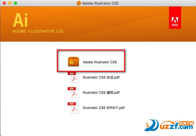Select the Illustrator CS5 읽어보기.pdf file name

[x=104, y=108]
